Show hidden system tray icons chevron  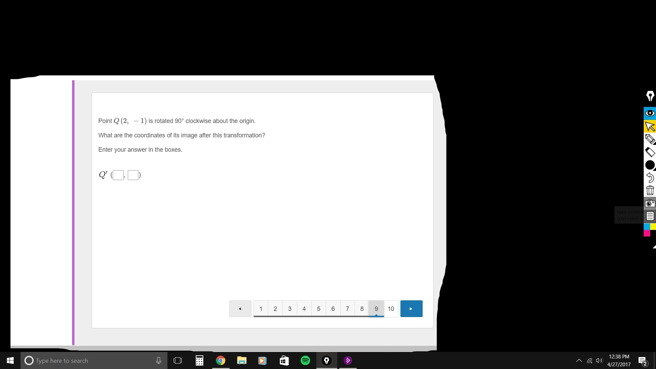tap(579, 360)
